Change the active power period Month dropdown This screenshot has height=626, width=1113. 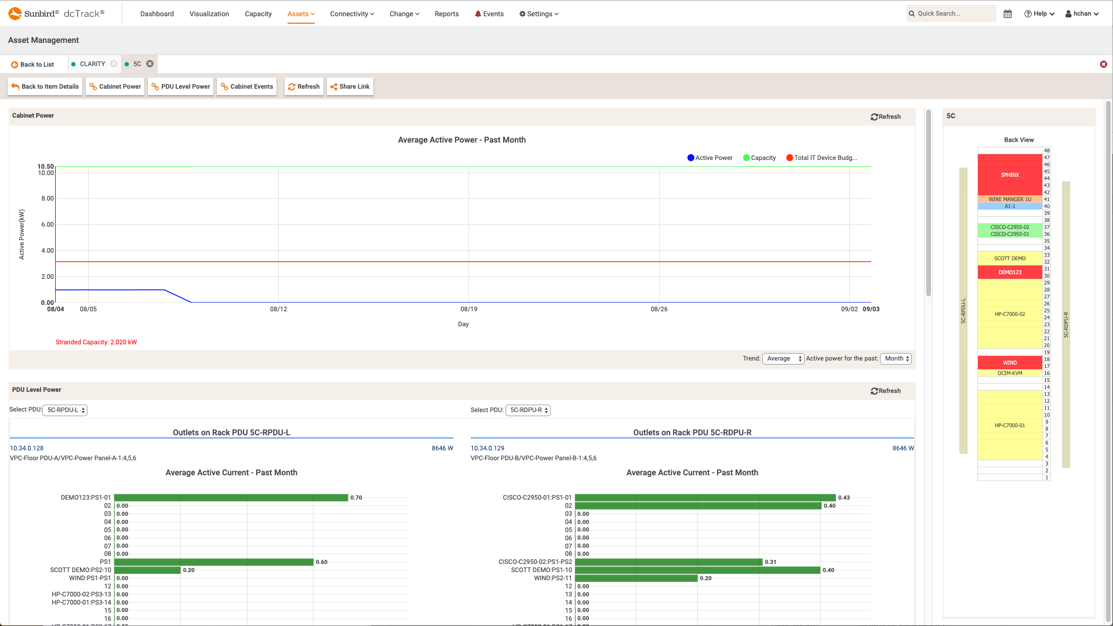tap(895, 358)
